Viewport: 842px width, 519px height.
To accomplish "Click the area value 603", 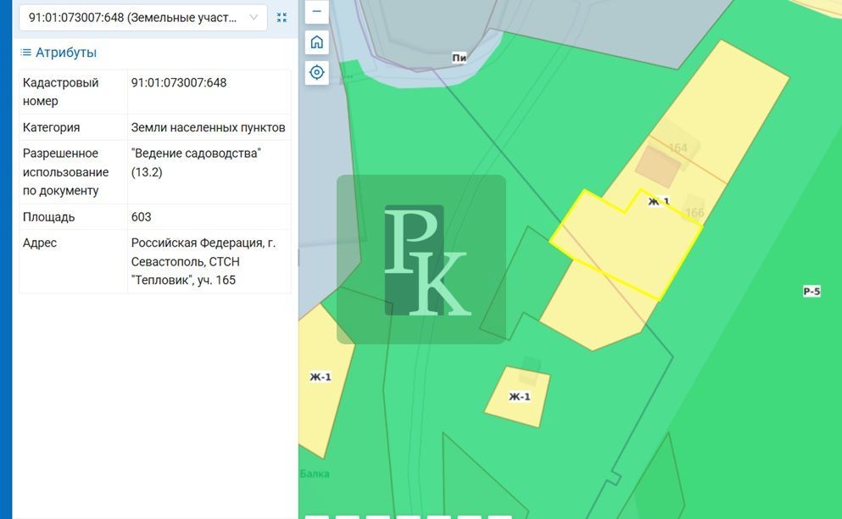I will [142, 217].
